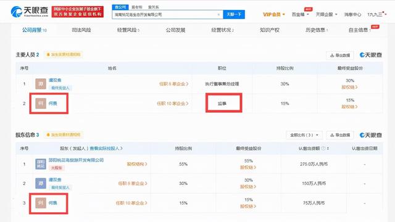Screen dimensions: 395x222
Task: Open 股权链 link in the 30% shareholder row
Action: 248,187
